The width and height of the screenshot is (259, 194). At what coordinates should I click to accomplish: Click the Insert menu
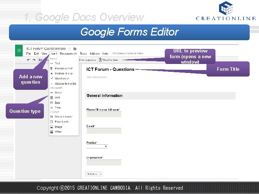(x=54, y=54)
